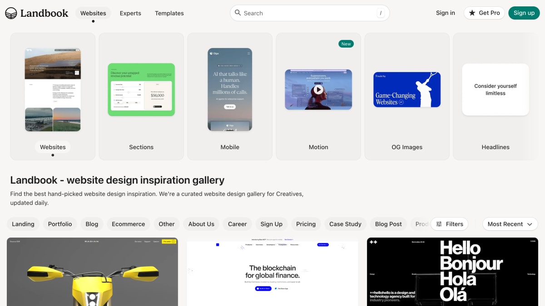Filter by the Case Study tag
Viewport: 545px width, 306px height.
coord(345,224)
